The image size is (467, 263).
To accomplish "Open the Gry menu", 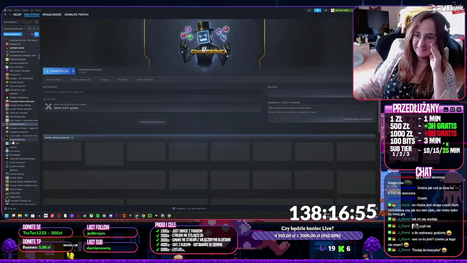I will pos(32,10).
